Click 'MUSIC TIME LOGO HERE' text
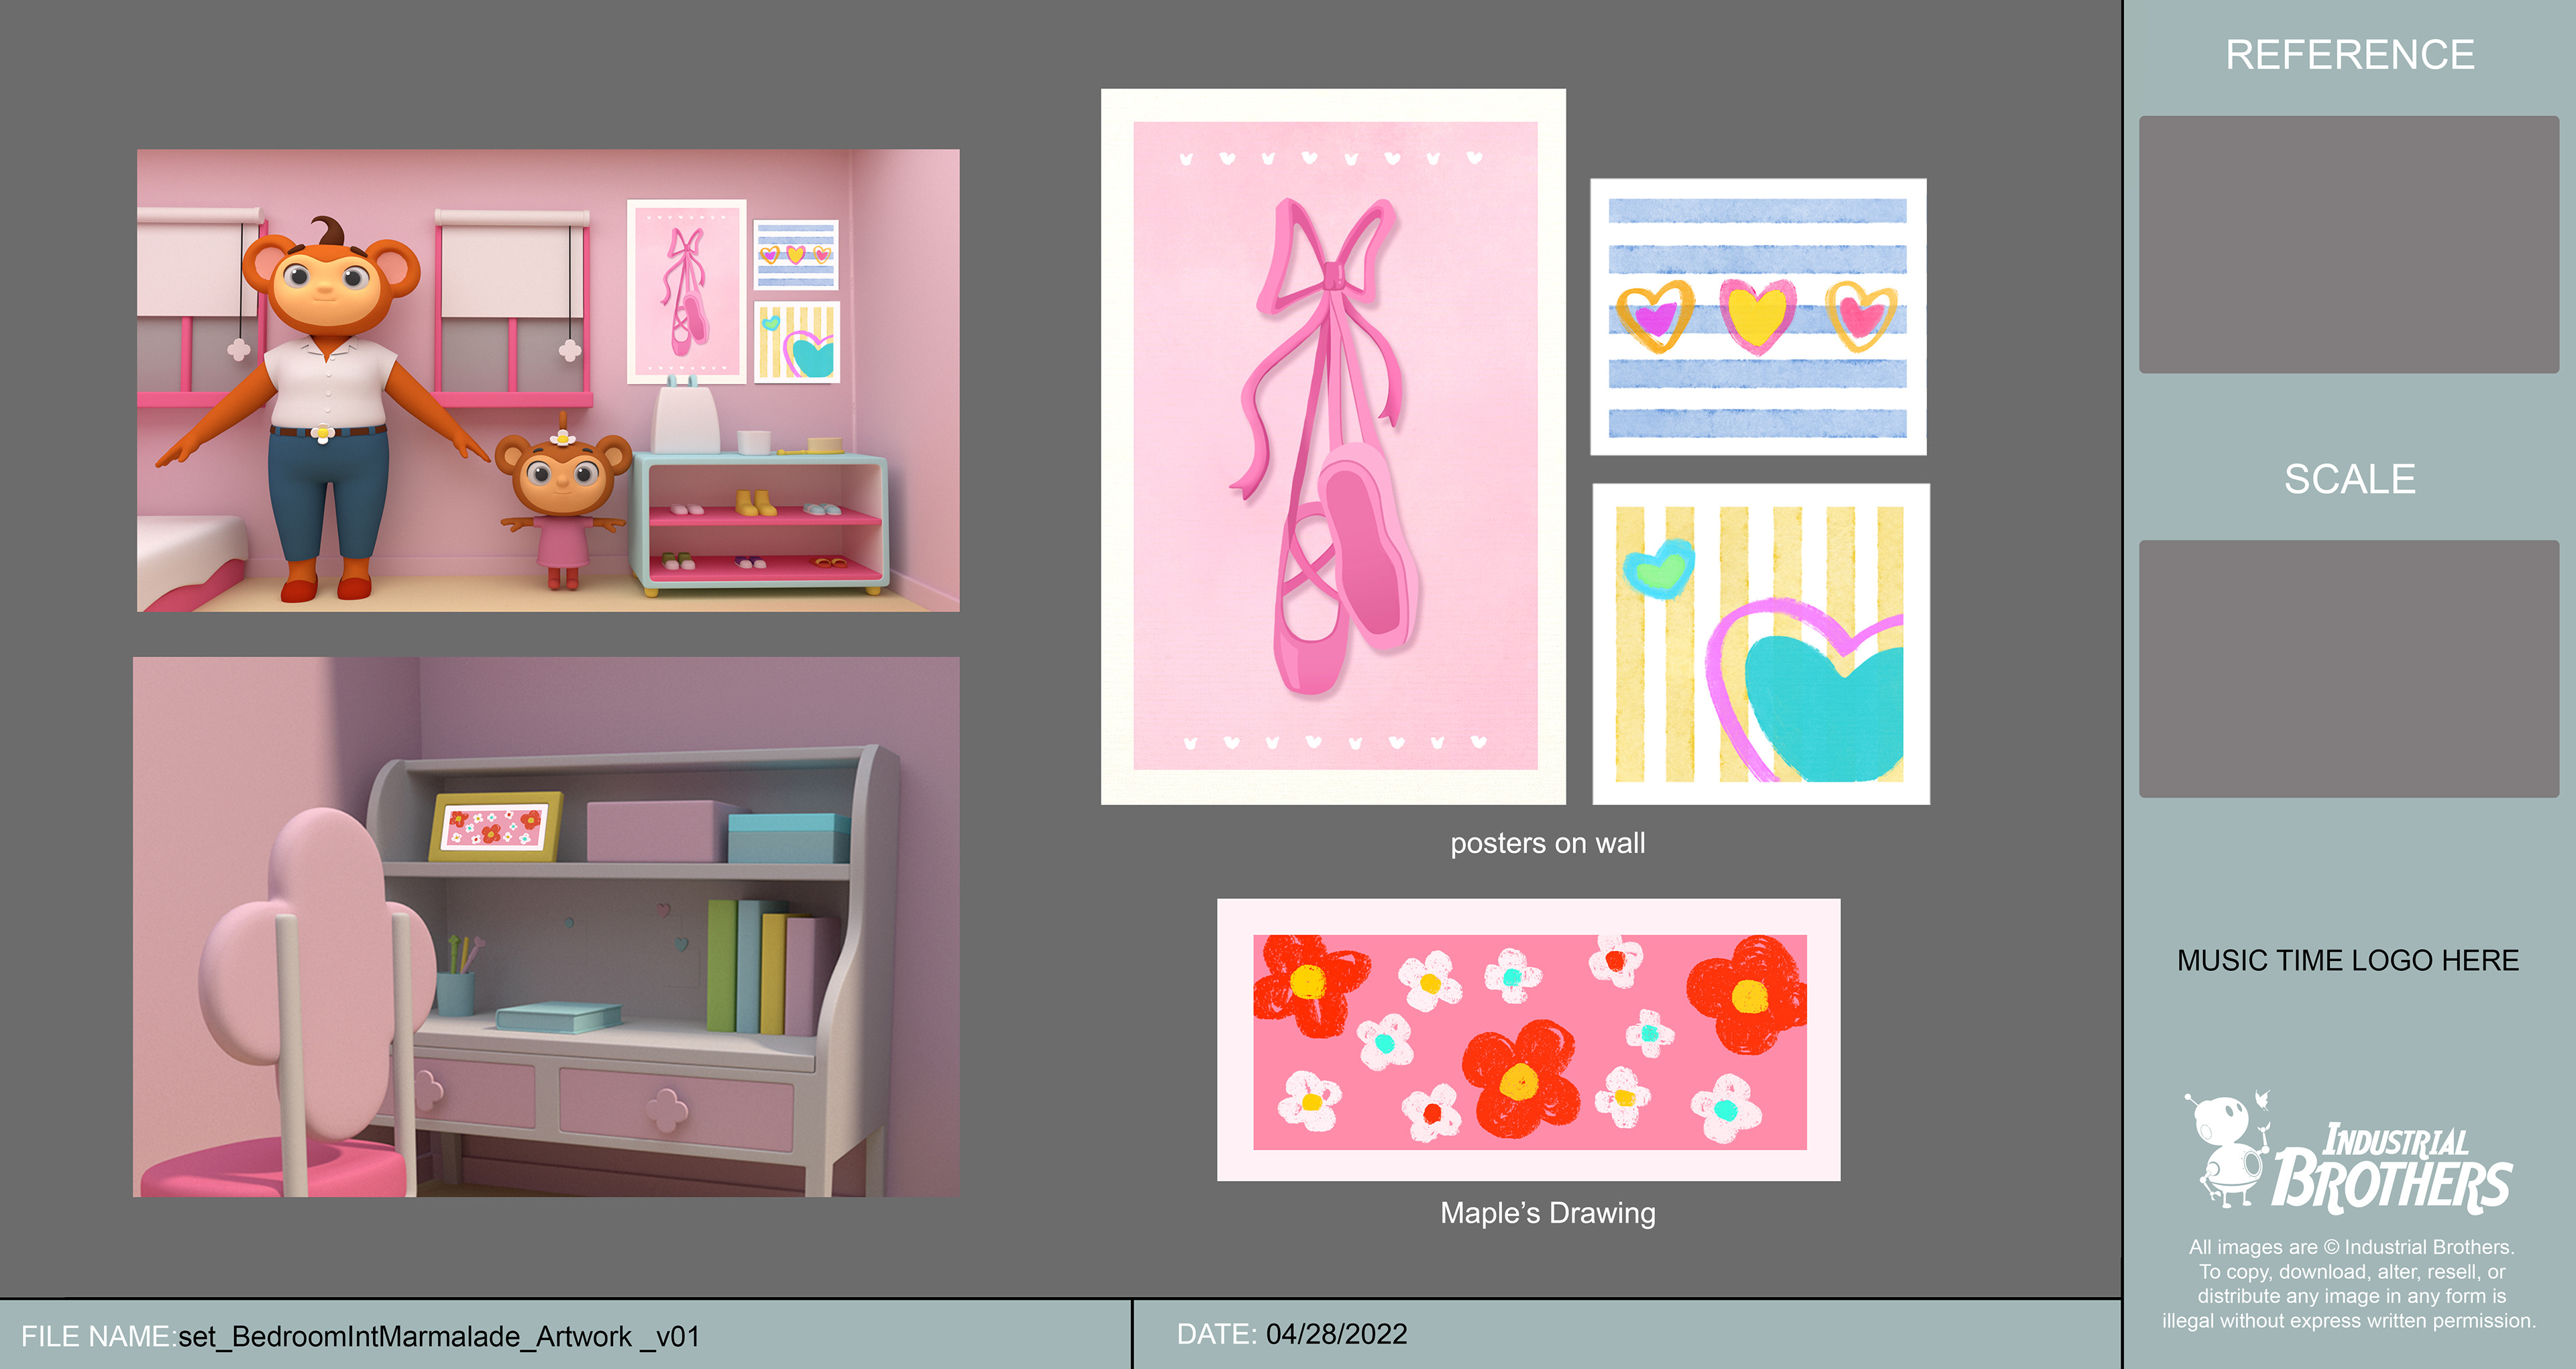2576x1369 pixels. 2347,961
